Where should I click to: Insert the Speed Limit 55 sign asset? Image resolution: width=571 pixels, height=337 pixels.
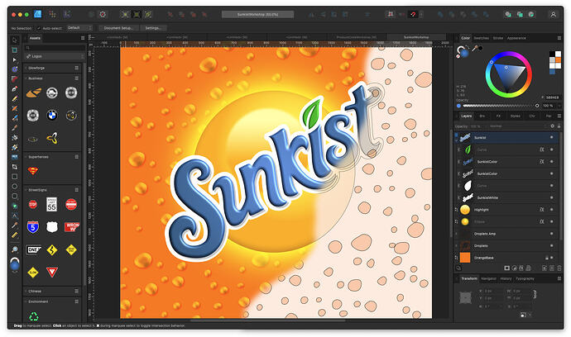(x=51, y=204)
